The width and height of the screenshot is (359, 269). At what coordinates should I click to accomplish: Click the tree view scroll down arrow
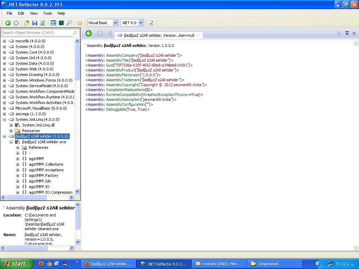point(77,192)
